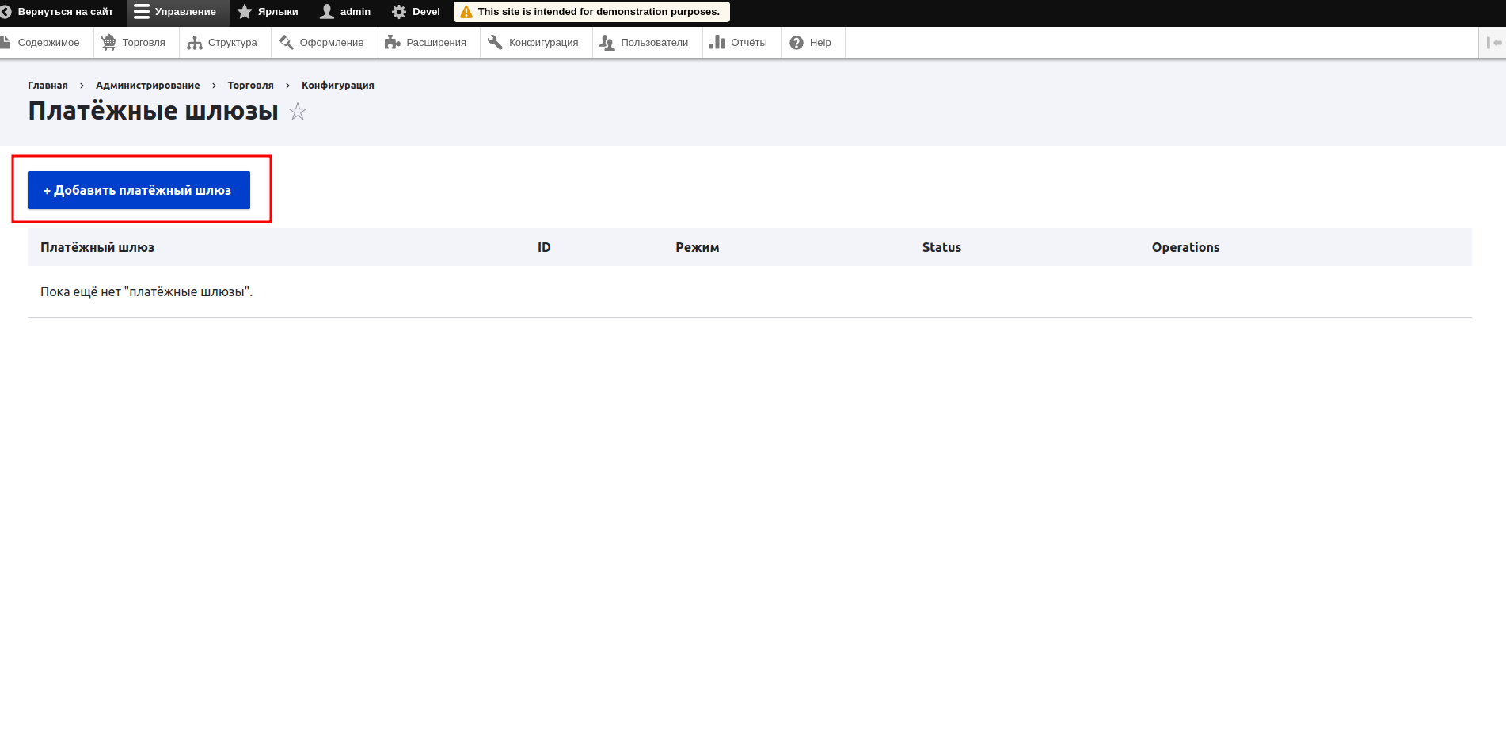The image size is (1506, 735).
Task: Click the Конфигурация breadcrumb link
Action: coord(337,86)
